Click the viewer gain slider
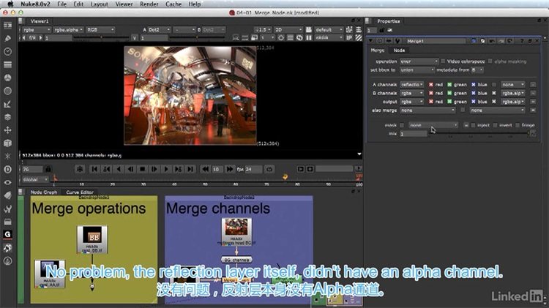Screen dimensions: 549x308 pos(100,37)
